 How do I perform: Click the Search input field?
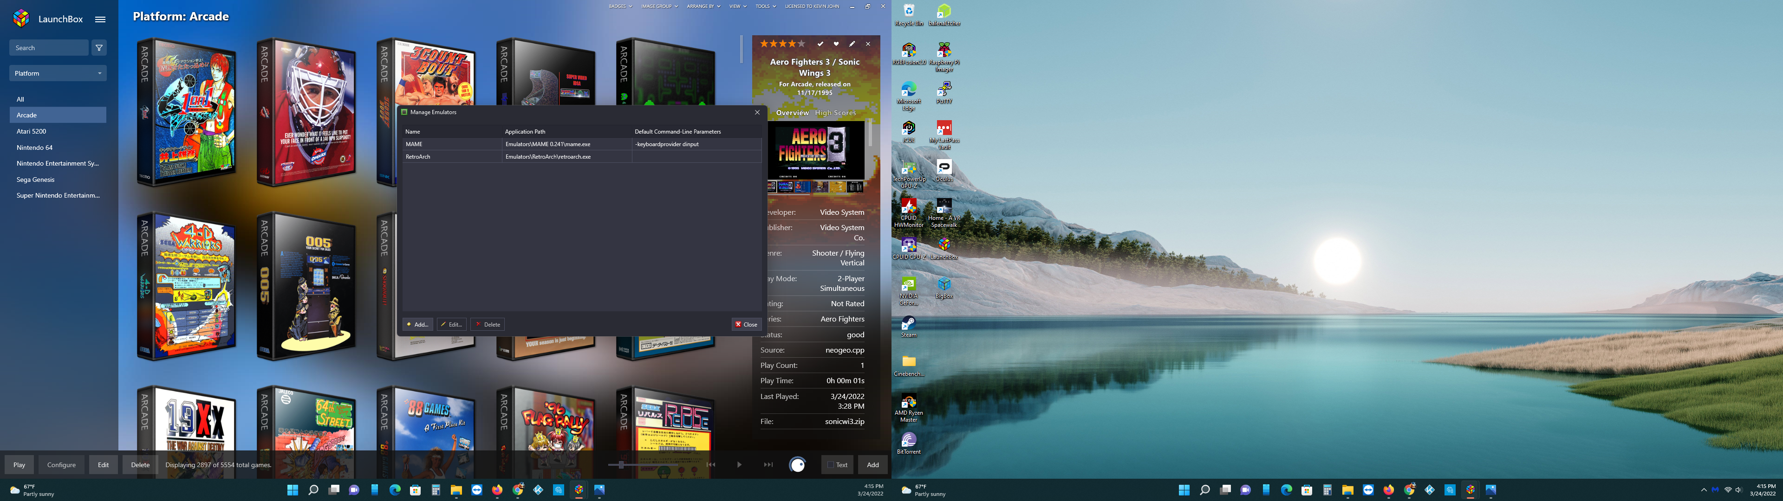[x=49, y=48]
